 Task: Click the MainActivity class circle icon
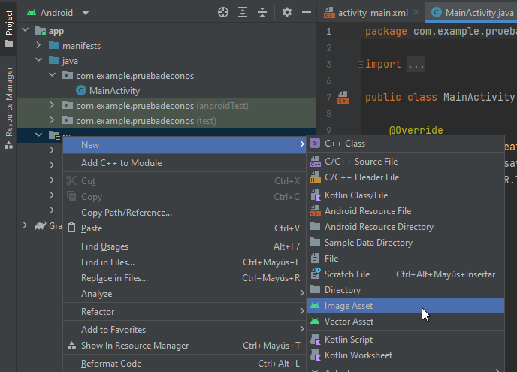[x=81, y=90]
